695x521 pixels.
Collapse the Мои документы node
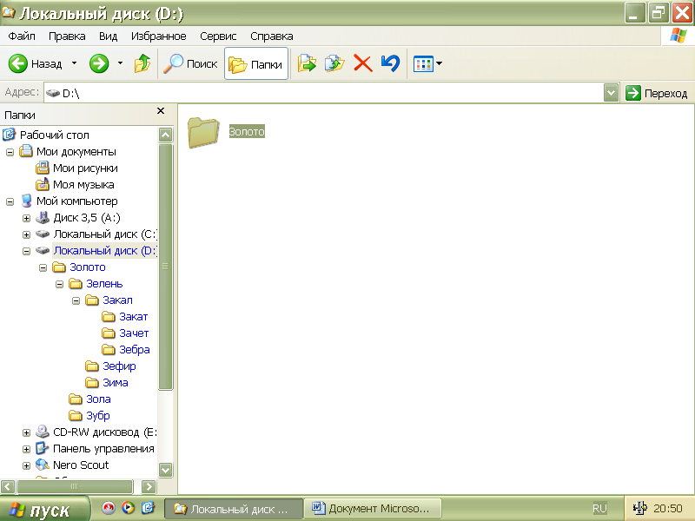pos(10,153)
